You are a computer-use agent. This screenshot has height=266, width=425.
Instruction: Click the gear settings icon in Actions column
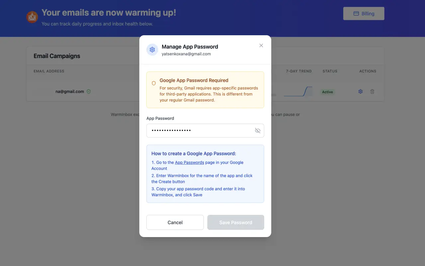click(x=361, y=91)
